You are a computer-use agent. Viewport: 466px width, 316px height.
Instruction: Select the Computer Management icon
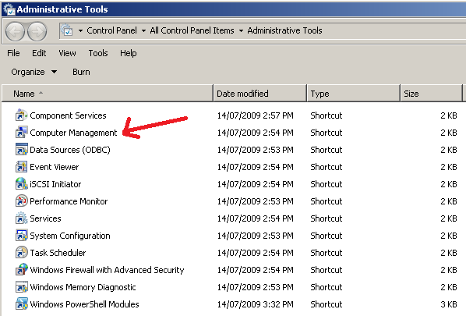[x=21, y=133]
